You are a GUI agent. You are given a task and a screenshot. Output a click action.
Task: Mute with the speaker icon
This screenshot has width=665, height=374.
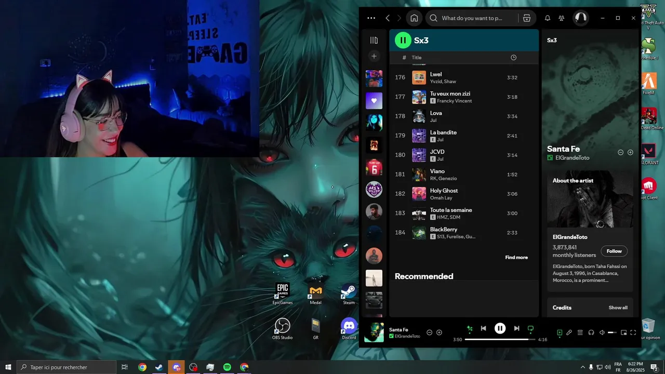602,332
